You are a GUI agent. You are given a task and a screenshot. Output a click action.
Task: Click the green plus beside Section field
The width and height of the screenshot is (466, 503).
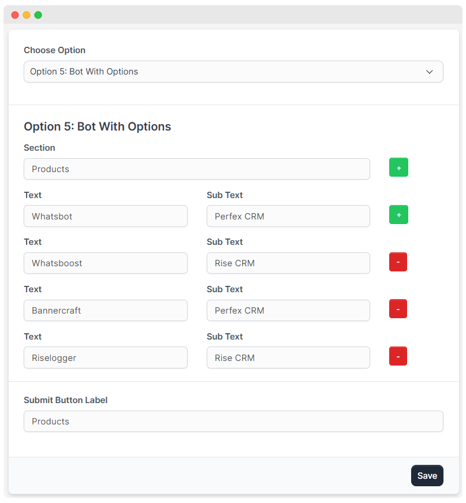click(398, 167)
